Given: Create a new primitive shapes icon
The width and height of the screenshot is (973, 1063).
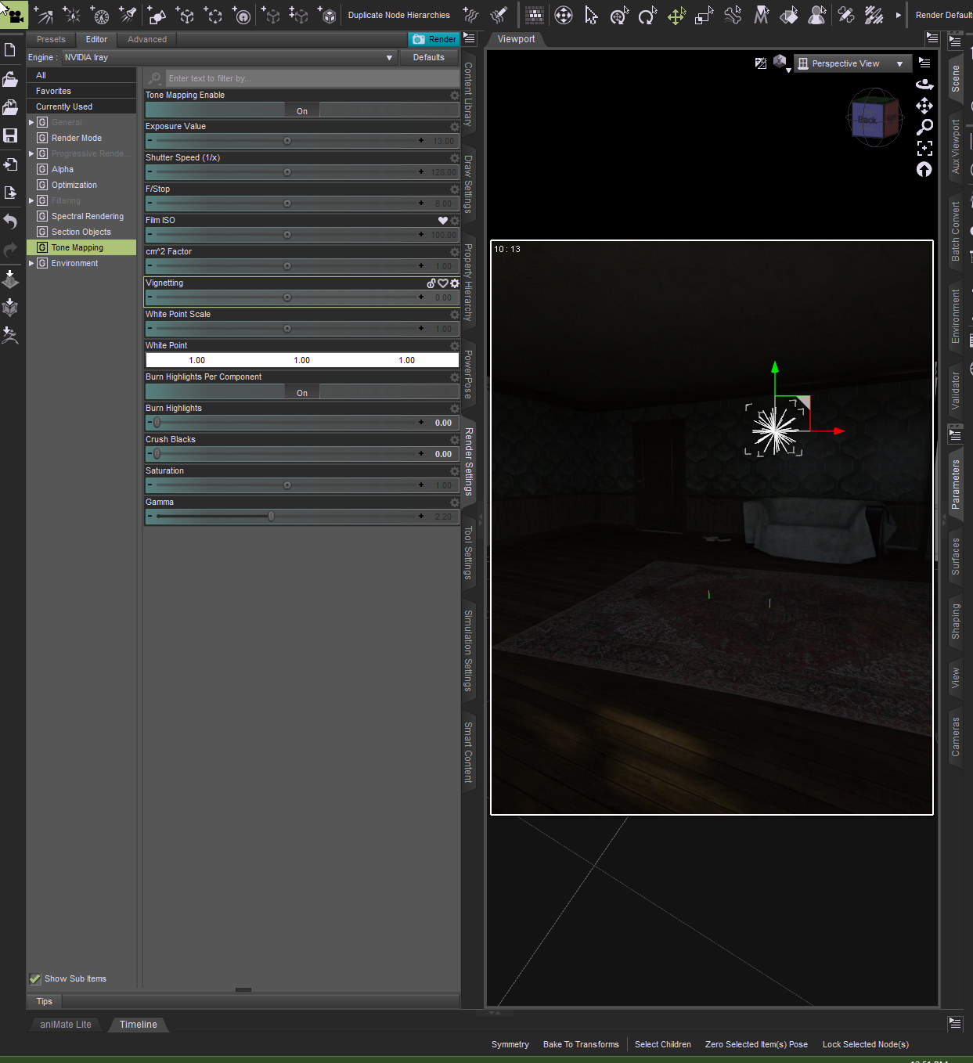Looking at the screenshot, I should tap(157, 15).
